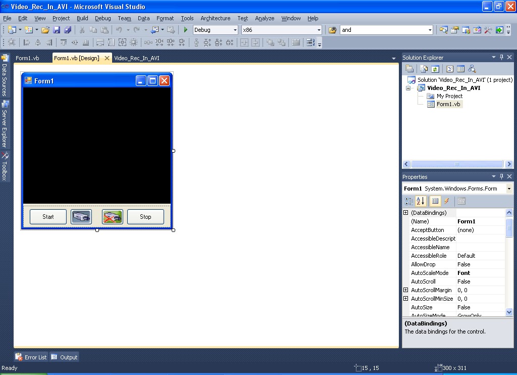Click the Align Tops layout icon
The width and height of the screenshot is (517, 375).
[x=63, y=42]
